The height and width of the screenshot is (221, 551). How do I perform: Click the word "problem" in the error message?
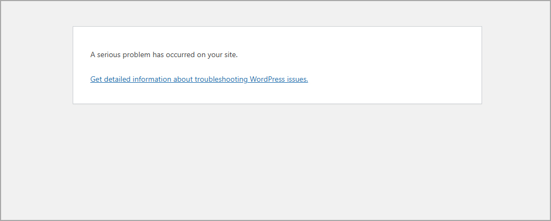137,55
